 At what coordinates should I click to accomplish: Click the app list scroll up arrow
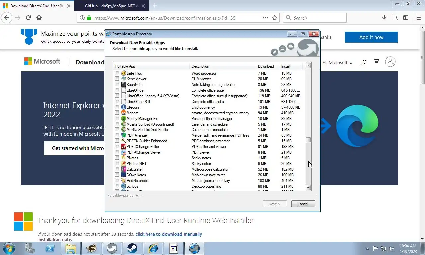pyautogui.click(x=308, y=65)
